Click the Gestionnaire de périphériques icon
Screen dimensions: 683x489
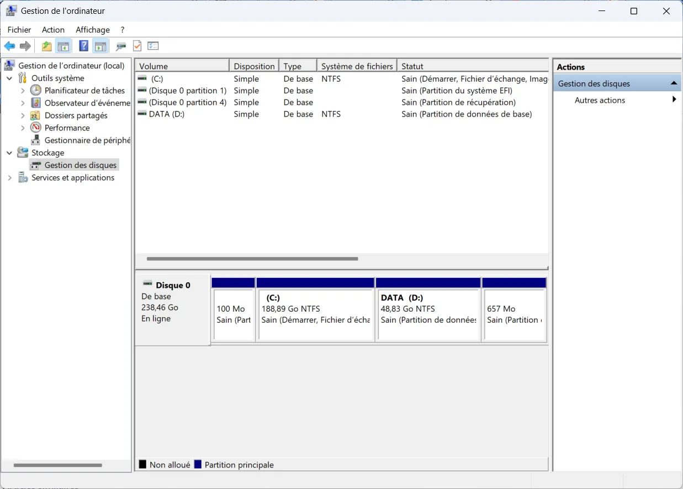pos(36,140)
